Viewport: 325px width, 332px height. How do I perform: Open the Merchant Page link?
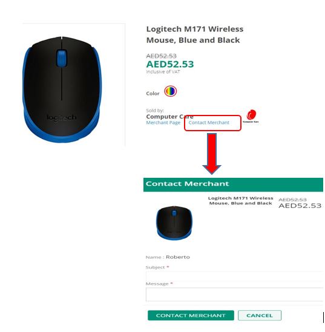click(x=163, y=123)
